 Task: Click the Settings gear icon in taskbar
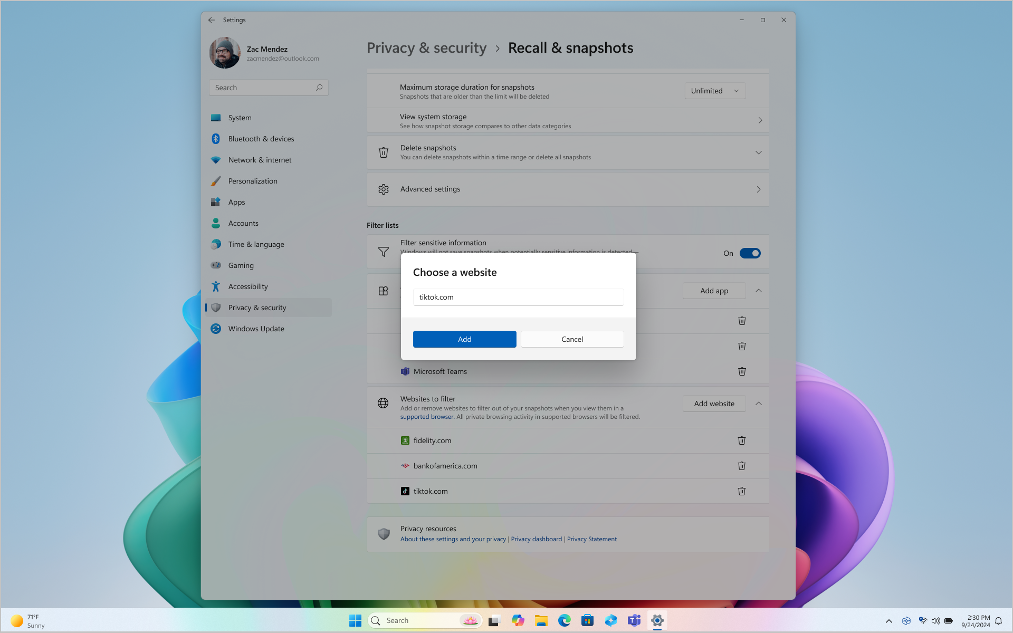pos(657,620)
